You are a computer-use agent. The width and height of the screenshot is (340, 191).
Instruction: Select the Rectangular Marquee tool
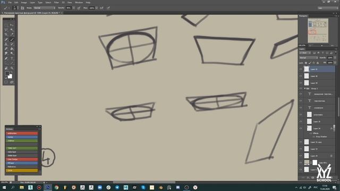pos(6,25)
